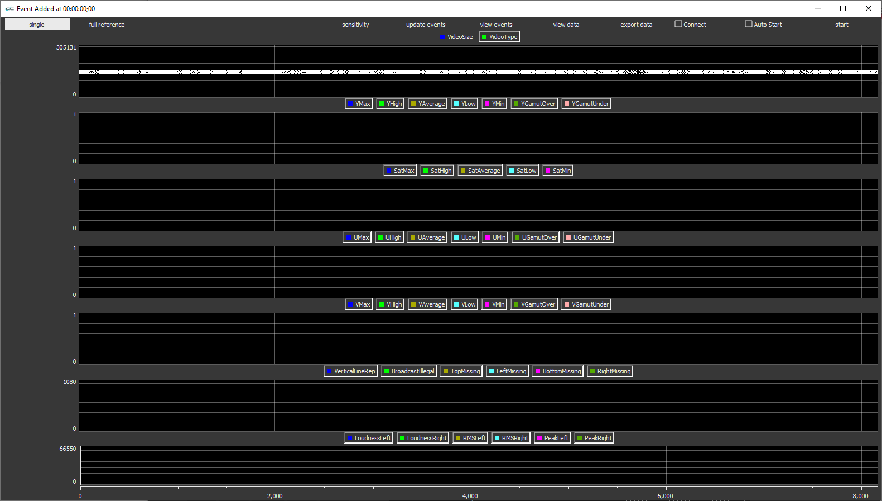Click the white VideoType data trace
Image resolution: width=882 pixels, height=501 pixels.
pyautogui.click(x=479, y=72)
